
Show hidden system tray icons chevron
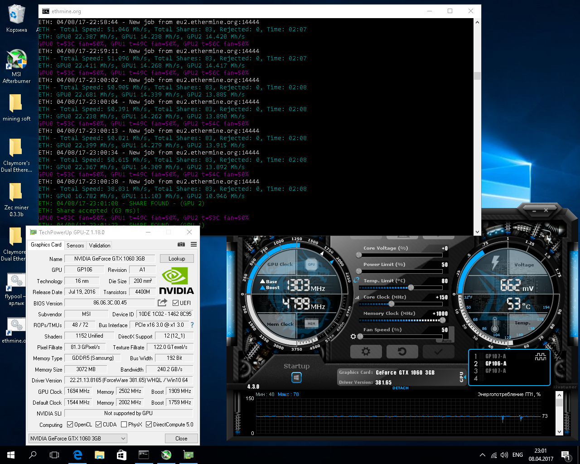pos(482,455)
